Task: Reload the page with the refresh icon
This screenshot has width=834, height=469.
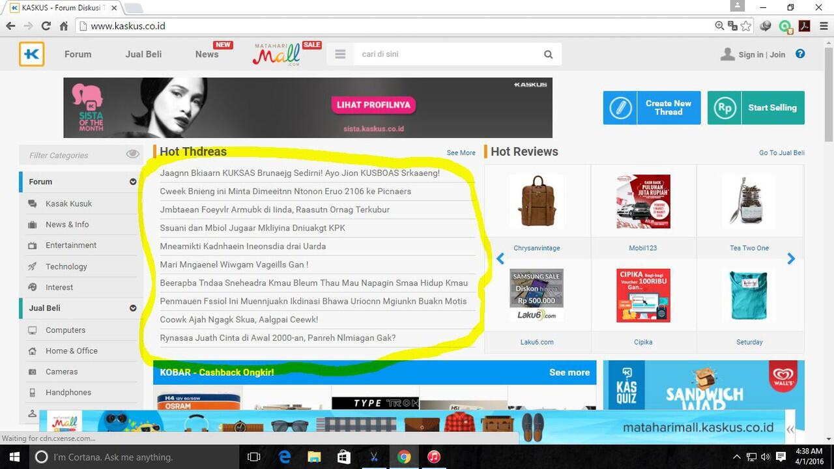Action: [x=46, y=26]
